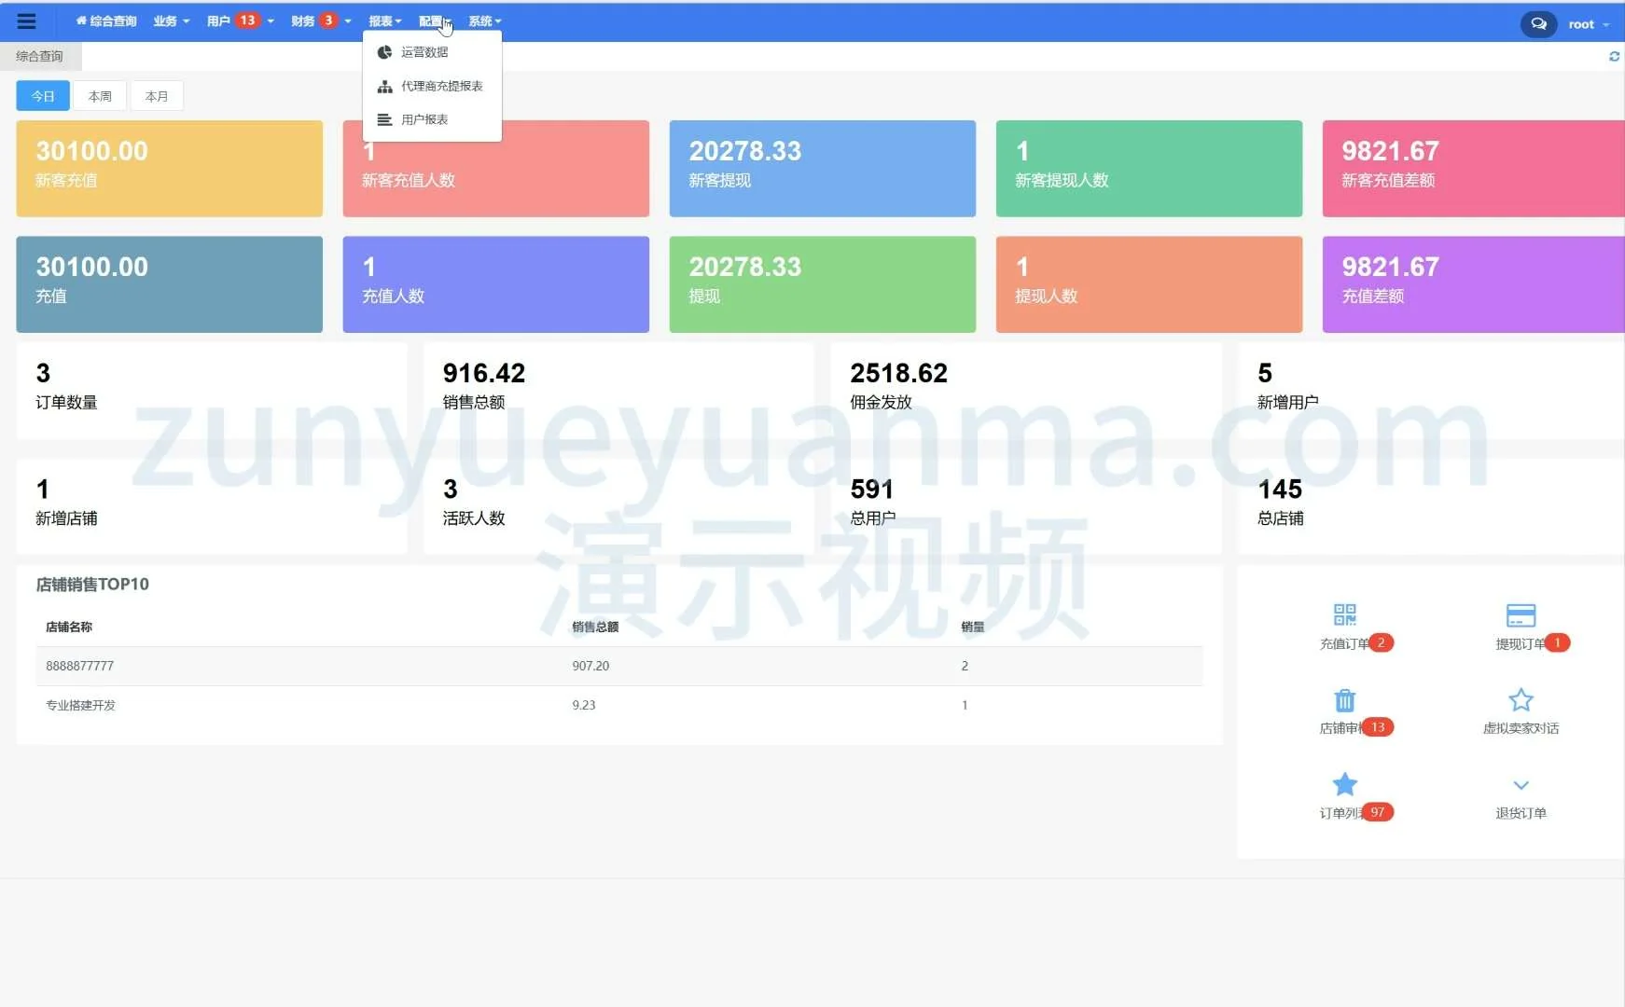Open virtual seller chat star icon
Screen dimensions: 1625x1007
pos(1521,700)
